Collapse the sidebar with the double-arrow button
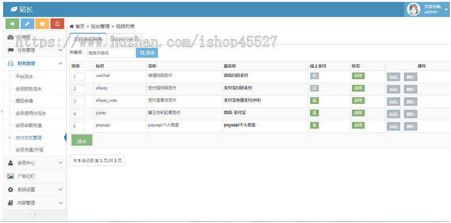The height and width of the screenshot is (223, 451). (35, 214)
